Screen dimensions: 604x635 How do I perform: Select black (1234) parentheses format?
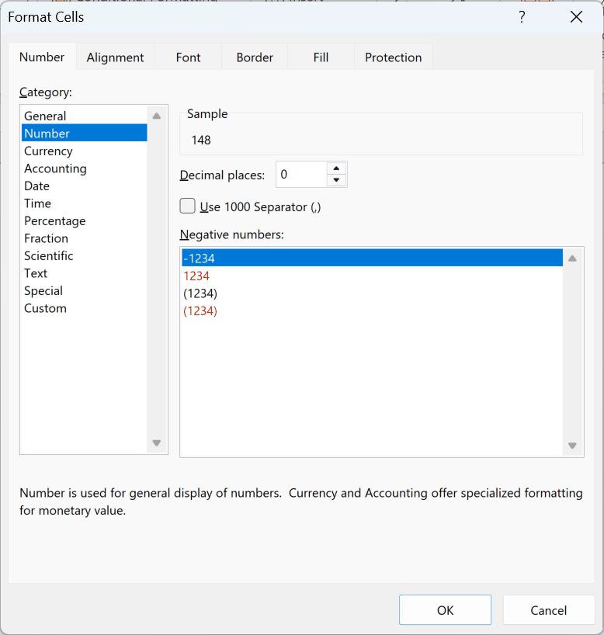click(x=373, y=293)
